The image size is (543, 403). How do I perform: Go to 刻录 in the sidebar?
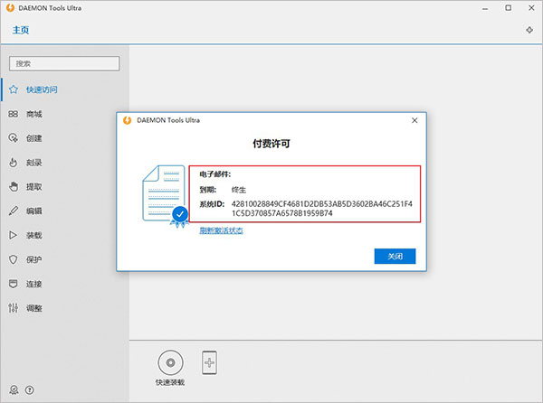34,163
